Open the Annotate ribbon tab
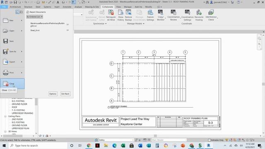The width and height of the screenshot is (265, 149). coord(67,7)
